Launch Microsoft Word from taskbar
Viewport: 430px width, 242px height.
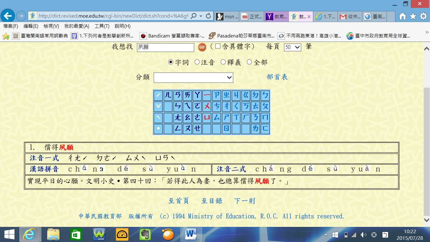(x=191, y=234)
